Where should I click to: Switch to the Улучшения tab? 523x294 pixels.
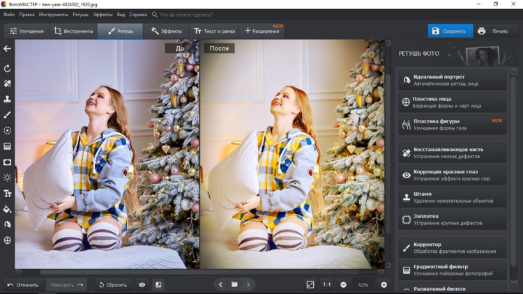pos(26,31)
